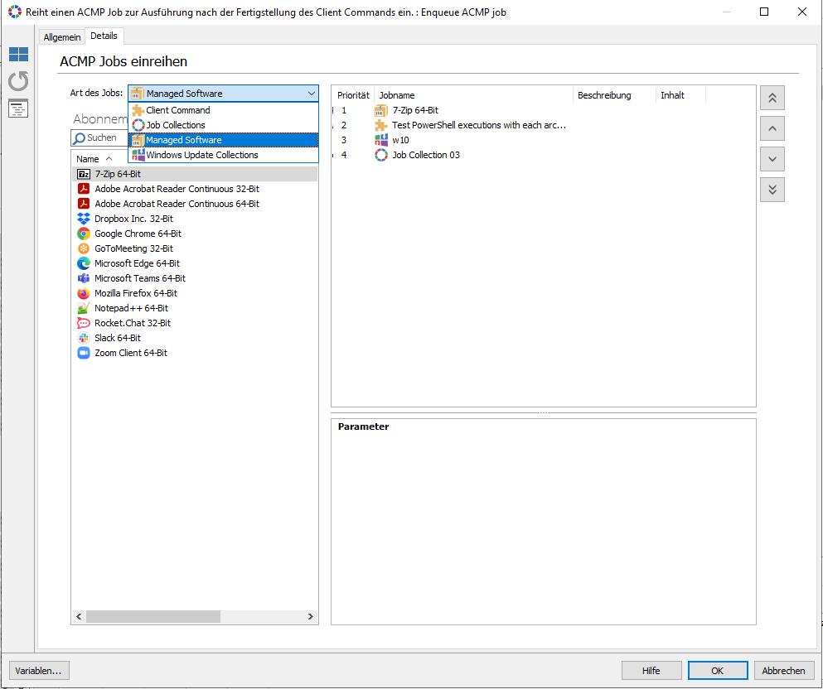Open the Details tab
The image size is (823, 689).
tap(104, 36)
